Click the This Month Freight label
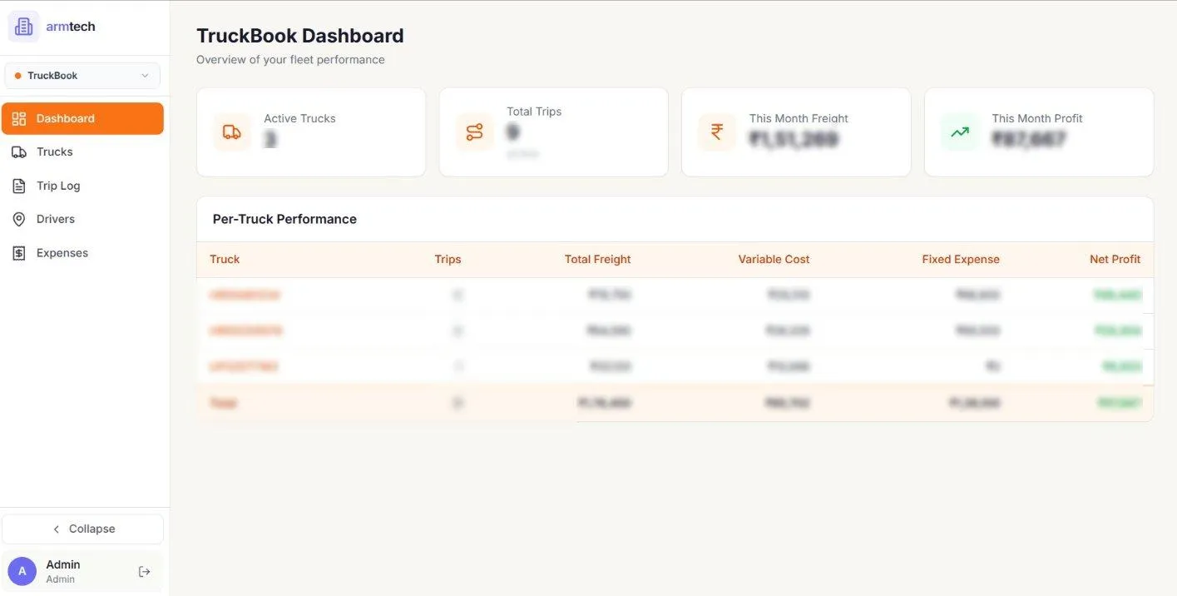1177x596 pixels. point(799,118)
